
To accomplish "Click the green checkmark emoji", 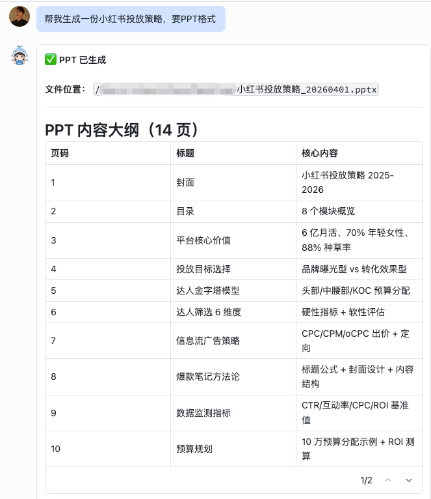I will (x=50, y=60).
